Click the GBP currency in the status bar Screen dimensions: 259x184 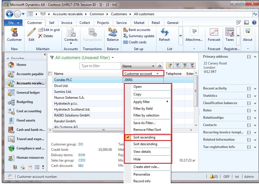click(x=226, y=177)
